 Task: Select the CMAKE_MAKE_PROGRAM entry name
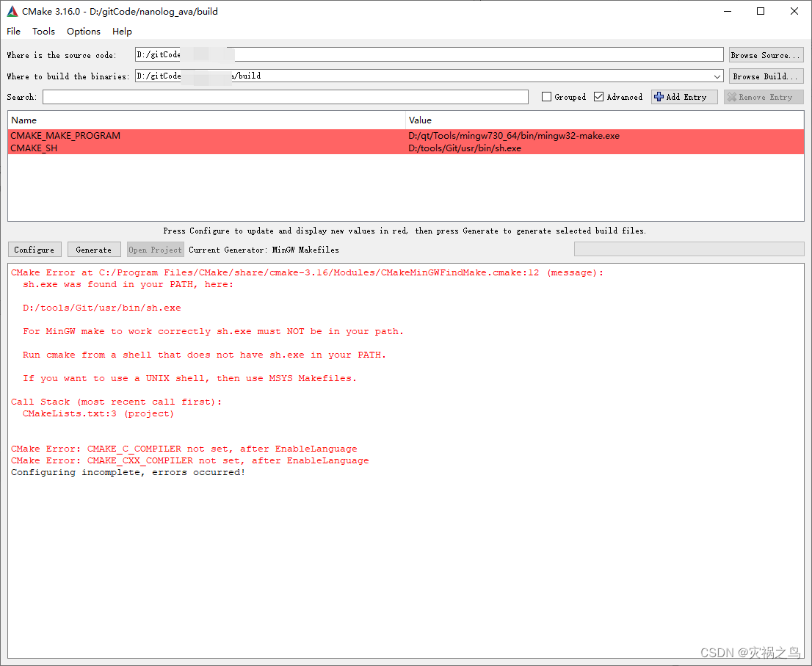click(x=65, y=136)
